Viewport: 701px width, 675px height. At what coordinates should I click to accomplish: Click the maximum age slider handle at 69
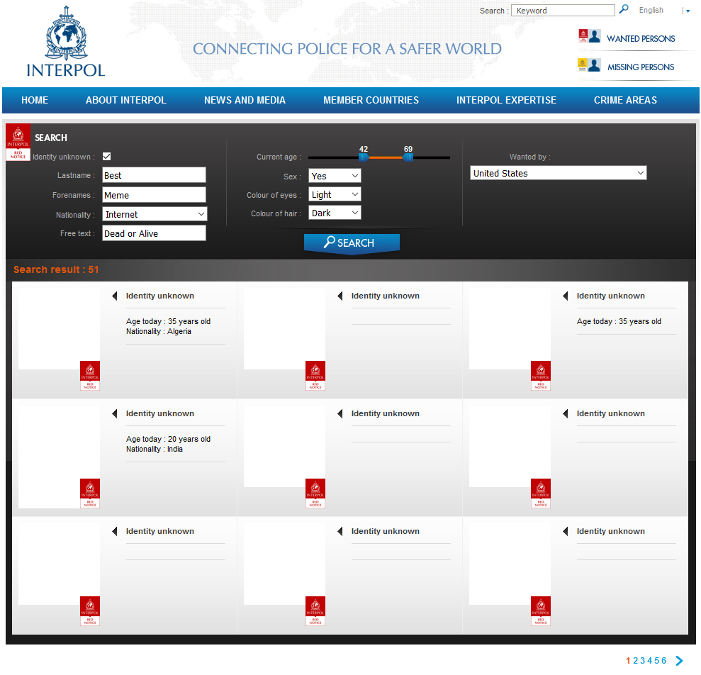tap(408, 157)
